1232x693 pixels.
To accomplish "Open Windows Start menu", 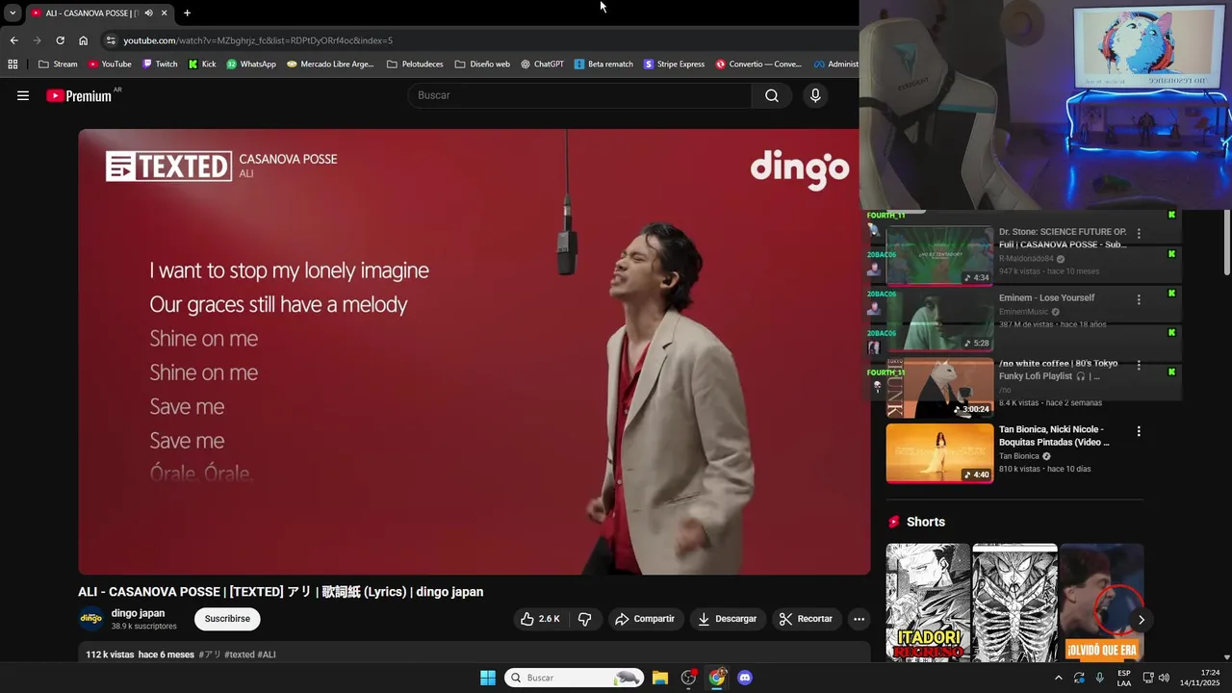I will tap(488, 678).
